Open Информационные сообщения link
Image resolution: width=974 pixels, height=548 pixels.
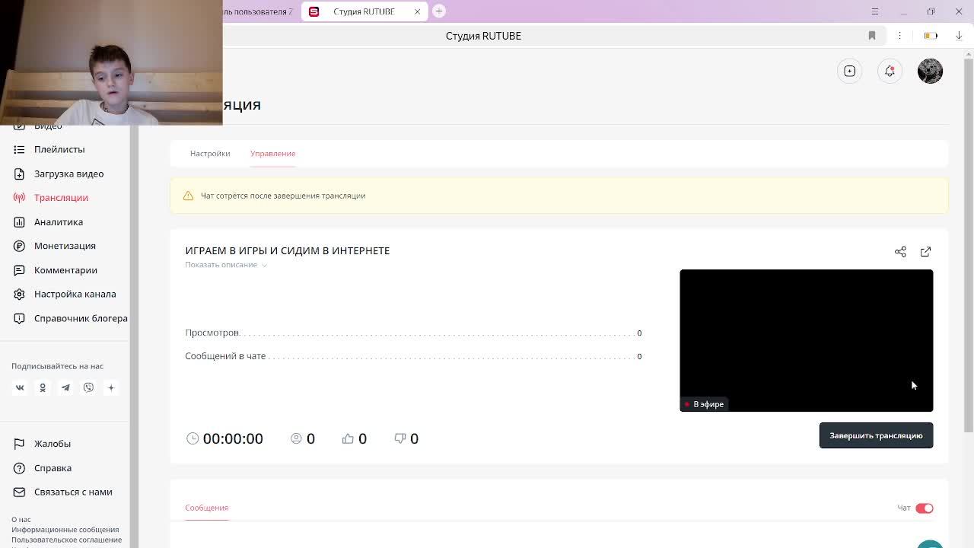[x=65, y=530]
